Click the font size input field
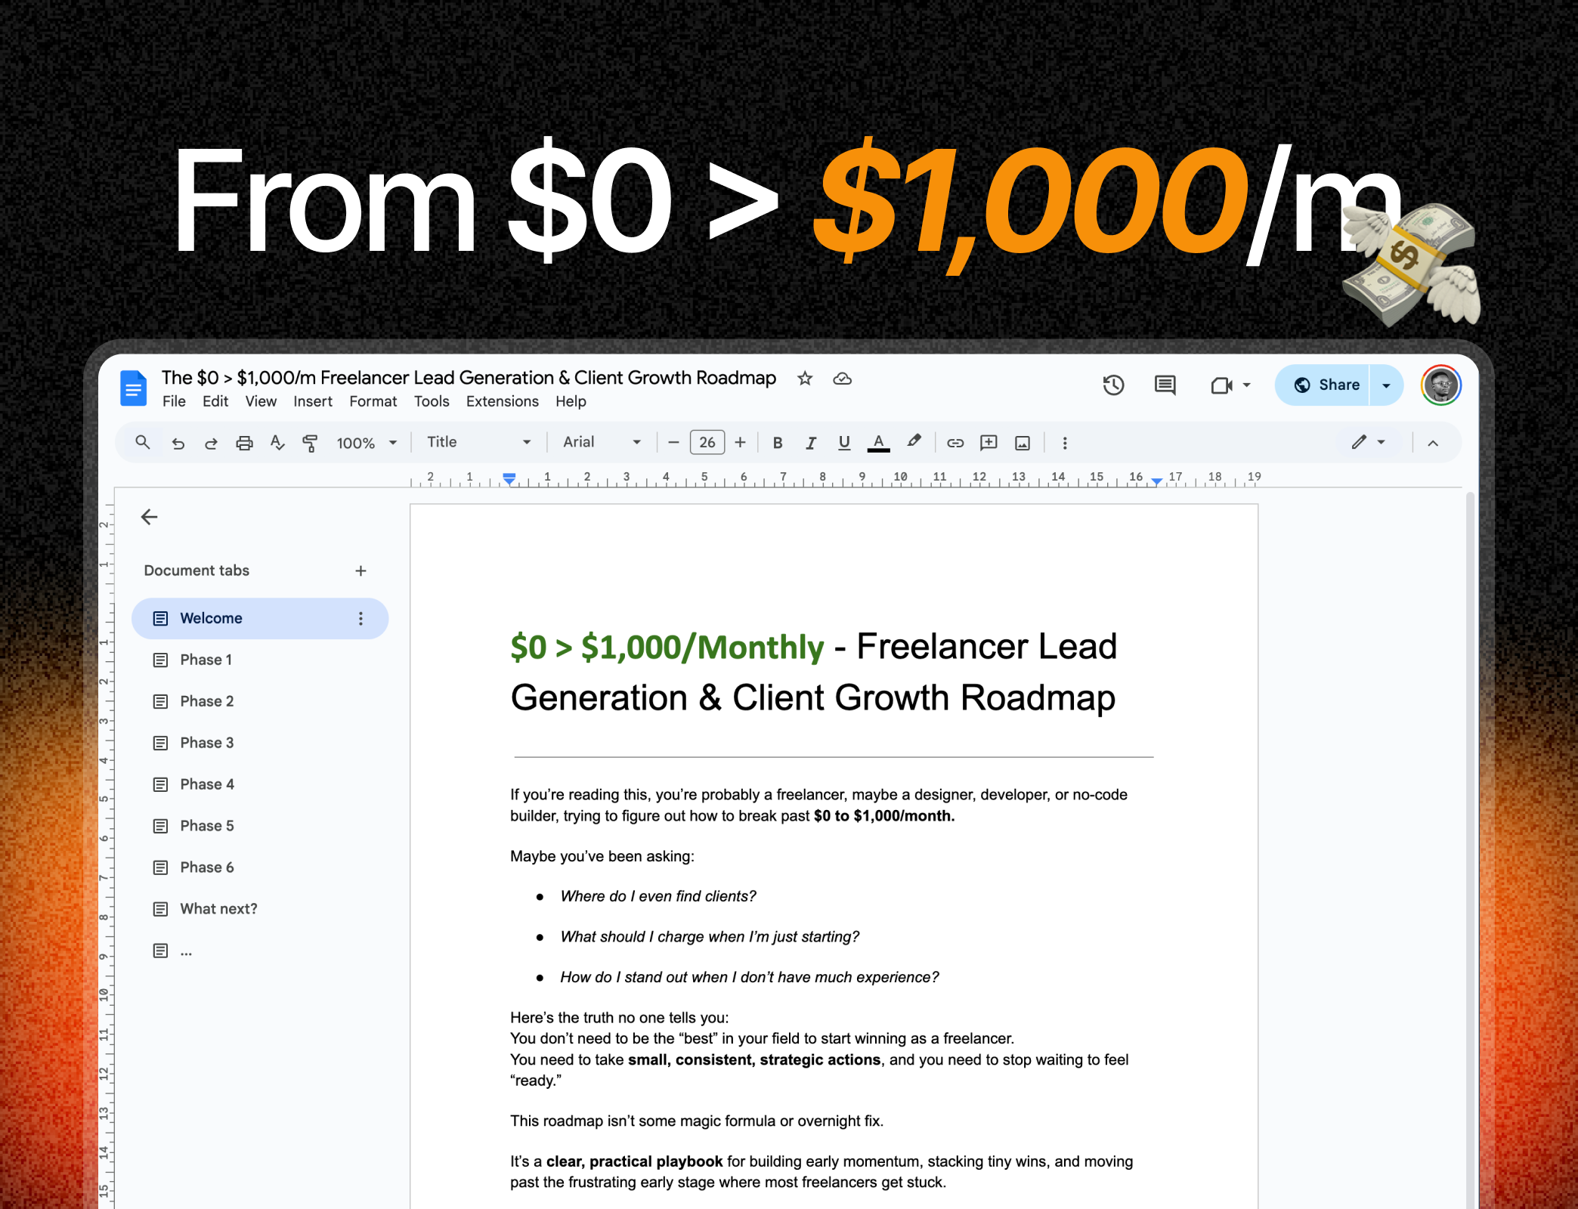Screen dimensions: 1578x1209 (x=707, y=443)
